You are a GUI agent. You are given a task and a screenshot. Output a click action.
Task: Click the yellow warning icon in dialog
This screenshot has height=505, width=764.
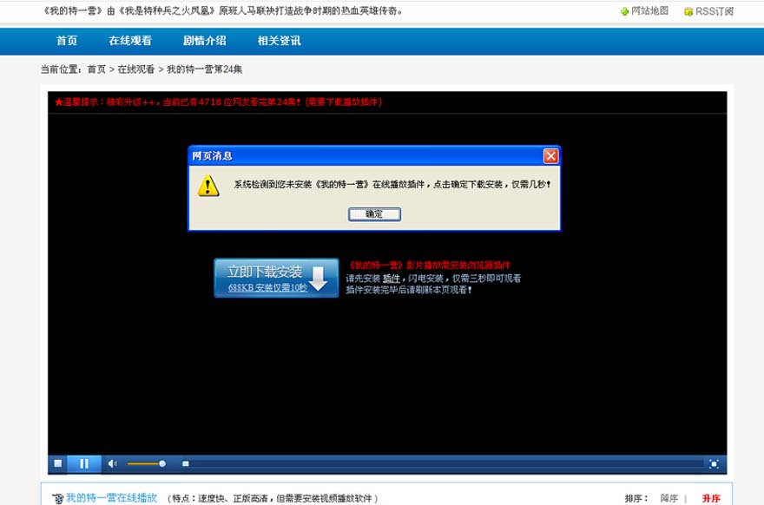point(208,186)
